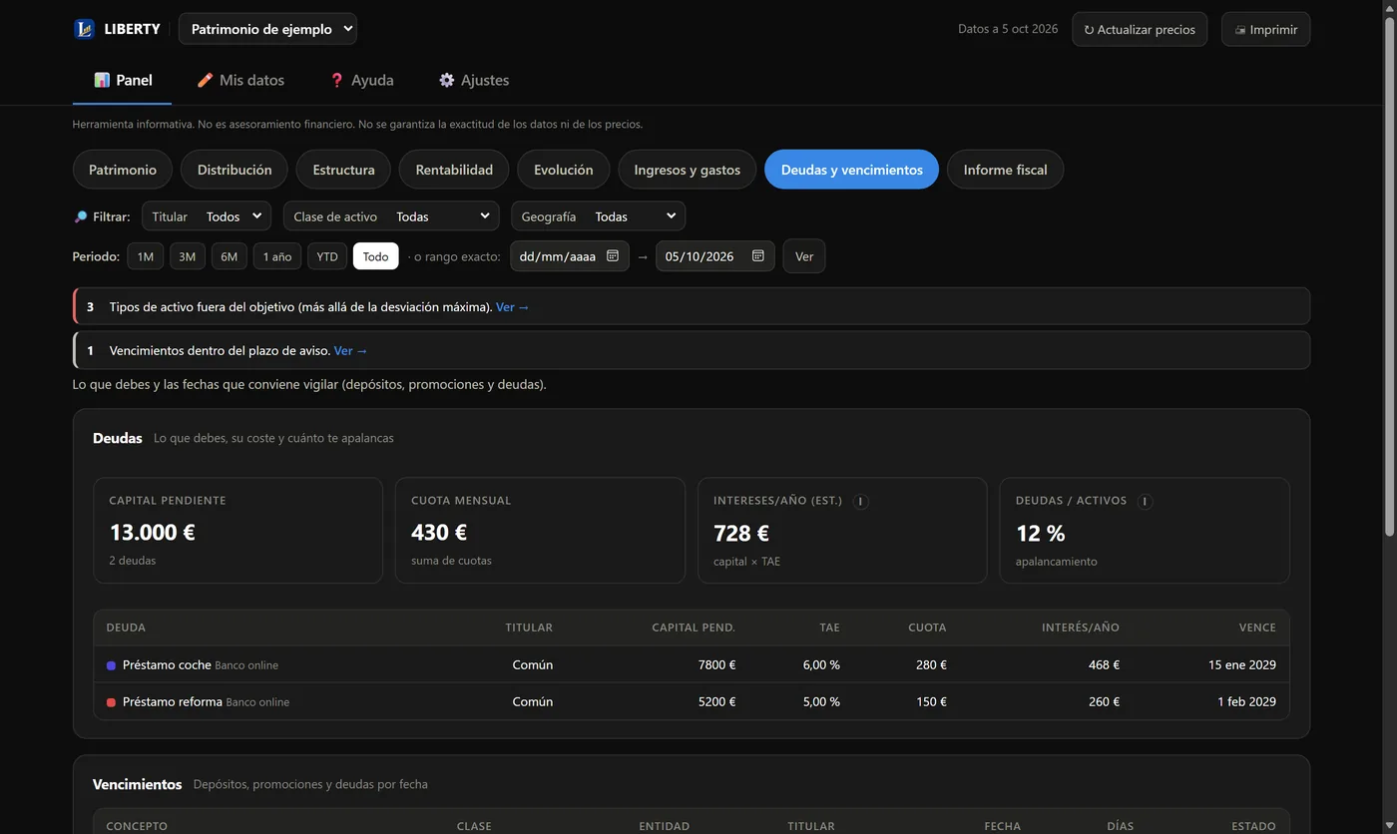Select the Informe fiscal section pill
This screenshot has height=834, width=1397.
(1005, 170)
